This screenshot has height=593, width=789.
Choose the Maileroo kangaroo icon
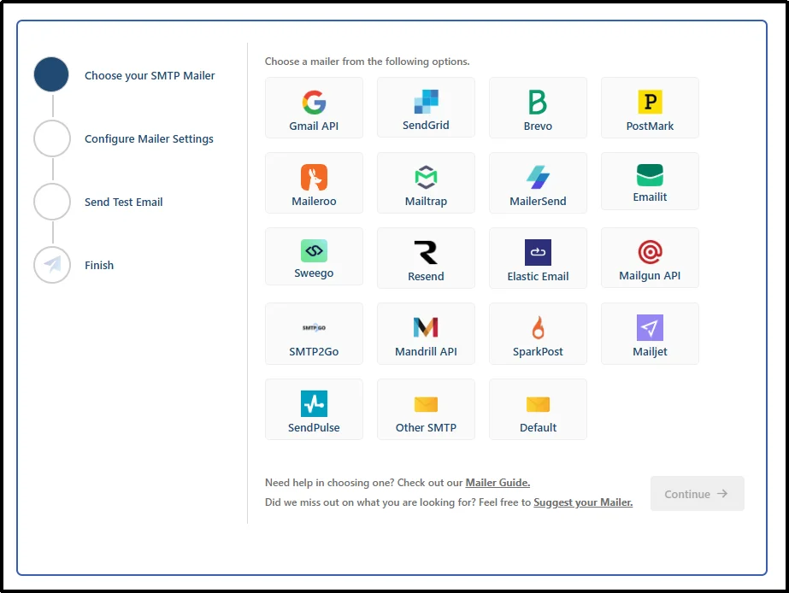coord(314,177)
